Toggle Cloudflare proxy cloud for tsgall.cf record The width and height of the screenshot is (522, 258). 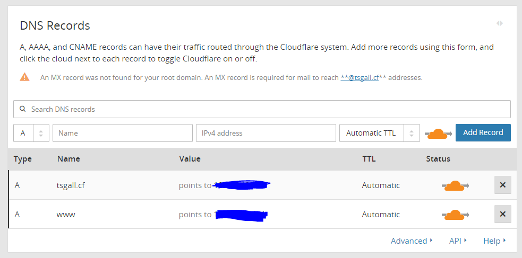tap(455, 185)
